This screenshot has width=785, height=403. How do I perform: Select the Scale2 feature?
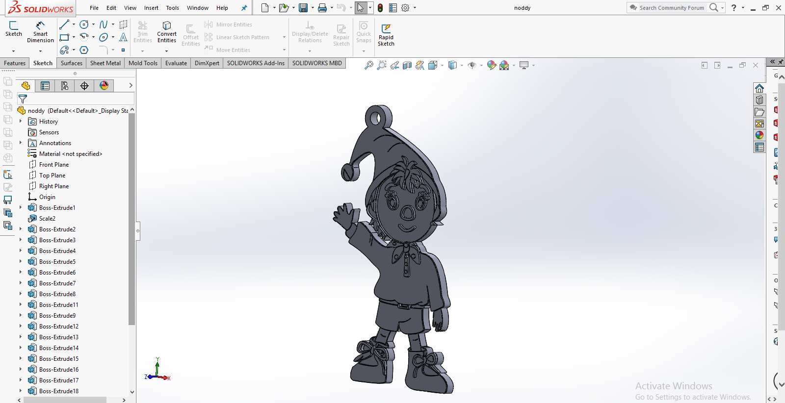click(47, 219)
